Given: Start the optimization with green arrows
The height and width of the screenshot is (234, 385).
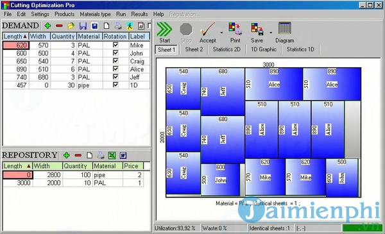Looking at the screenshot, I should click(x=164, y=33).
